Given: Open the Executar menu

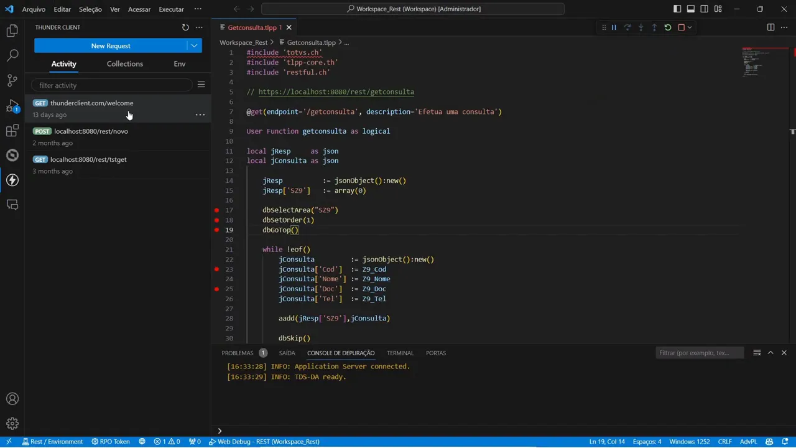Looking at the screenshot, I should pos(171,9).
